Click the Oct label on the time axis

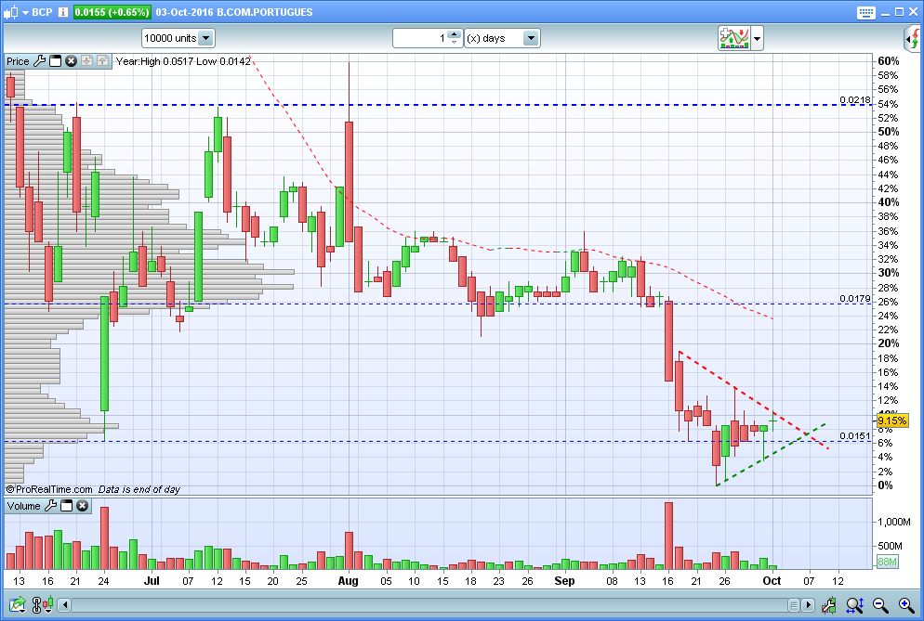(x=772, y=580)
